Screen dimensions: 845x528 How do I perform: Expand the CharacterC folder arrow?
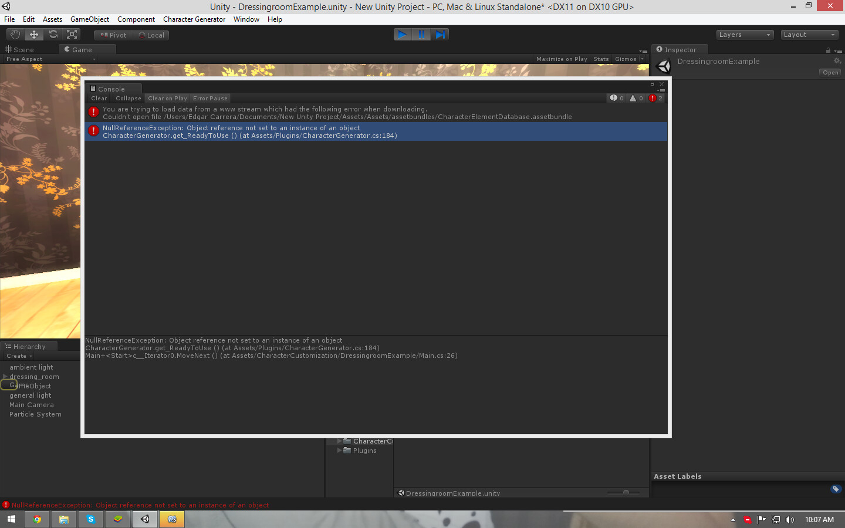[x=339, y=441]
